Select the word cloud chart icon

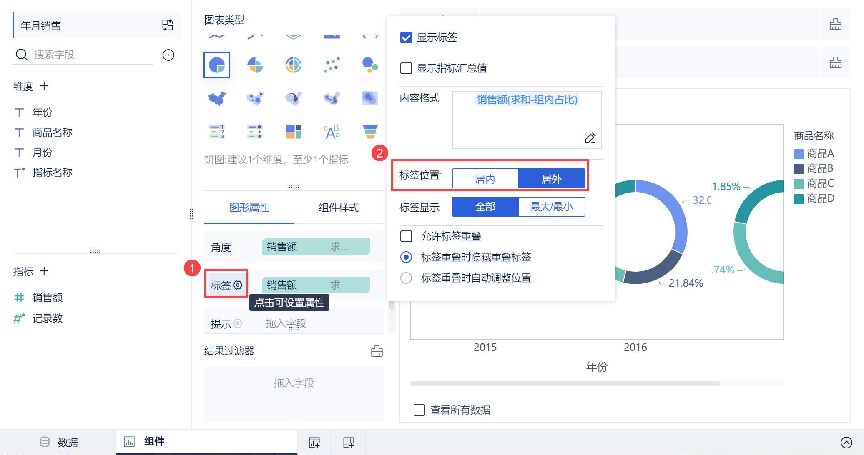(x=332, y=132)
